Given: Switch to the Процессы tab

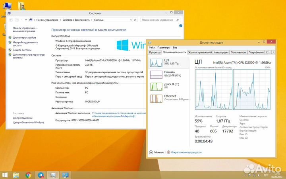Looking at the screenshot, I should pyautogui.click(x=155, y=53).
